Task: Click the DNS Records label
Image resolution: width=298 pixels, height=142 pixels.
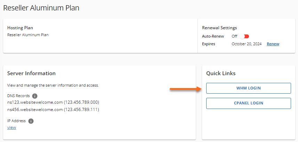Action: 18,96
